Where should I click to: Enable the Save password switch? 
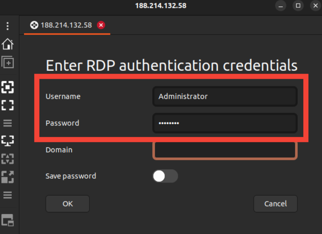(x=165, y=176)
